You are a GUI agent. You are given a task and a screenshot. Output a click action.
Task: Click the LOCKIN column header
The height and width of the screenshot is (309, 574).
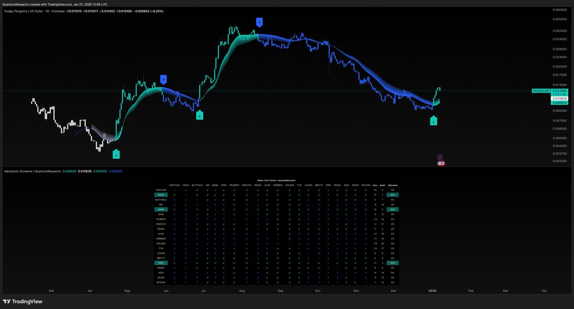coord(309,185)
